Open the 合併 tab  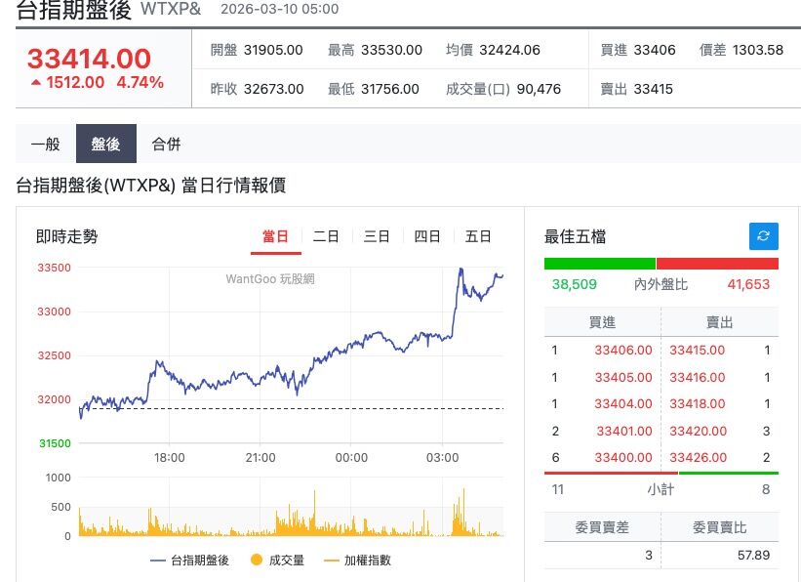[166, 143]
